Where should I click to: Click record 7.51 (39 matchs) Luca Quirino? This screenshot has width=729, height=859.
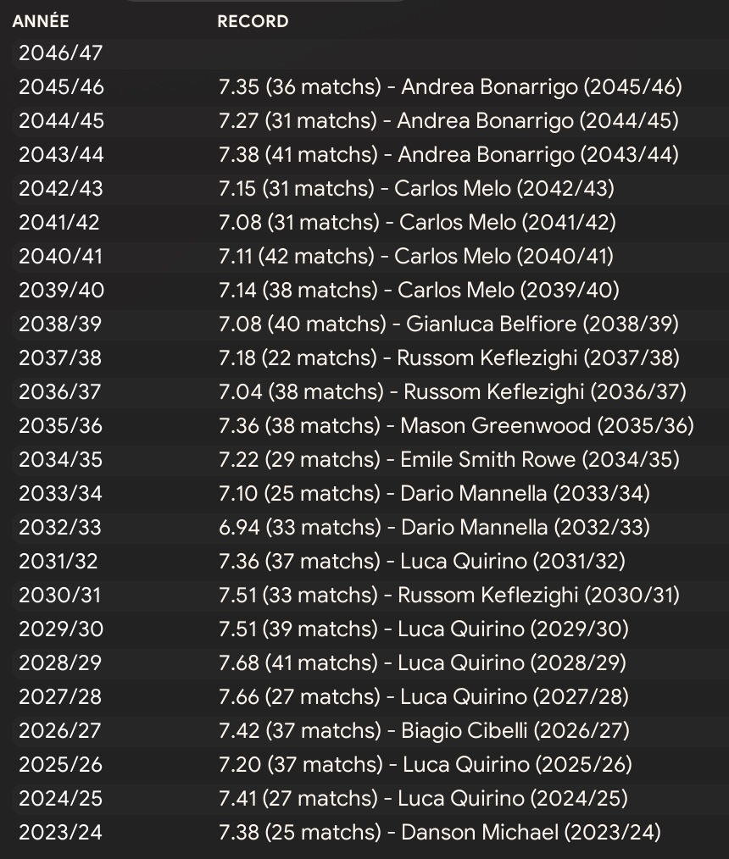click(424, 629)
